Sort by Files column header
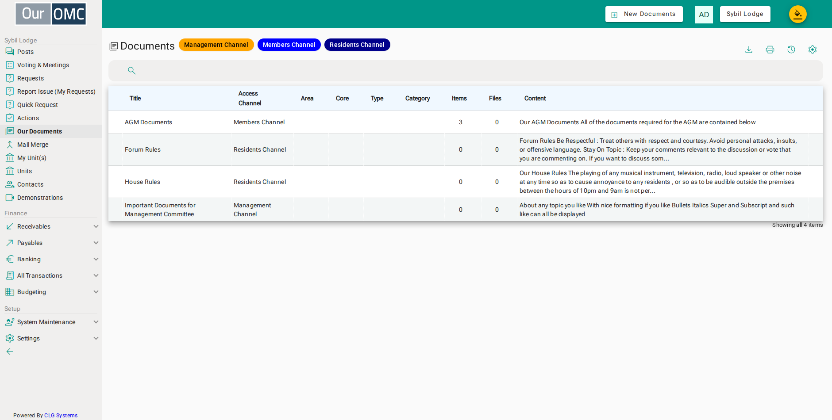Screen dimensions: 832x420 495,98
